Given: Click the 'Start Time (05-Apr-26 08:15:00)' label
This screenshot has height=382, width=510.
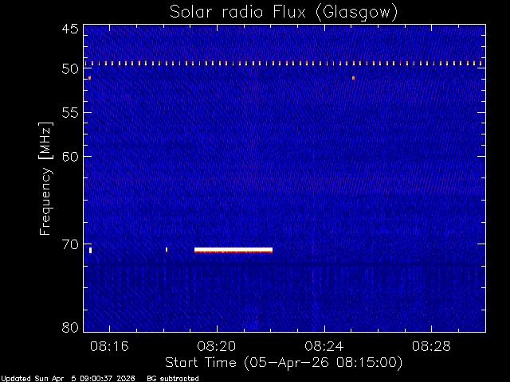Looking at the screenshot, I should tap(284, 363).
